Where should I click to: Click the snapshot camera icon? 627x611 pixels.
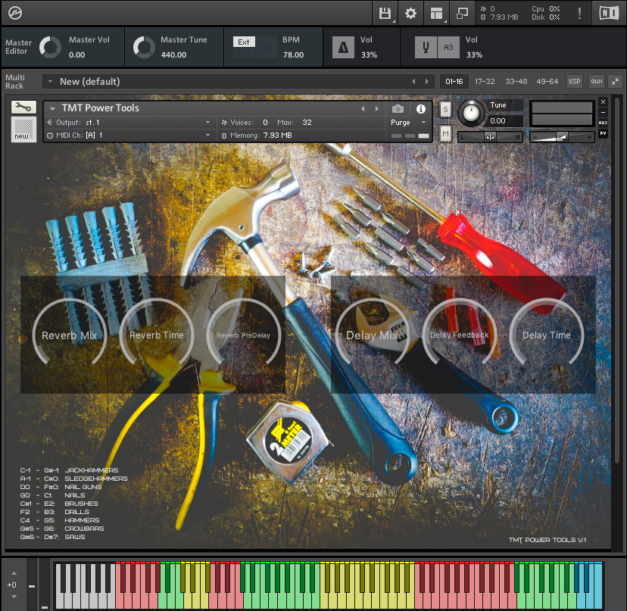click(x=398, y=108)
